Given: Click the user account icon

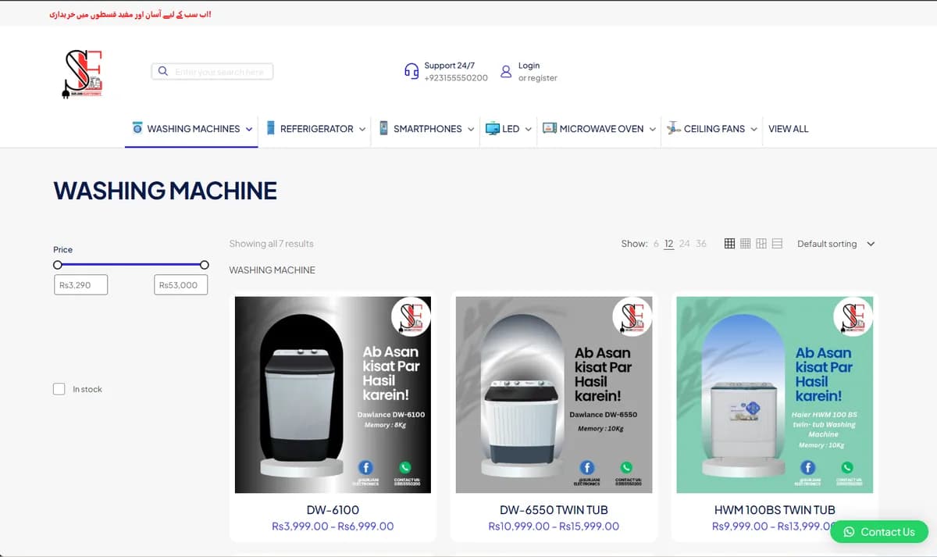Looking at the screenshot, I should point(506,72).
